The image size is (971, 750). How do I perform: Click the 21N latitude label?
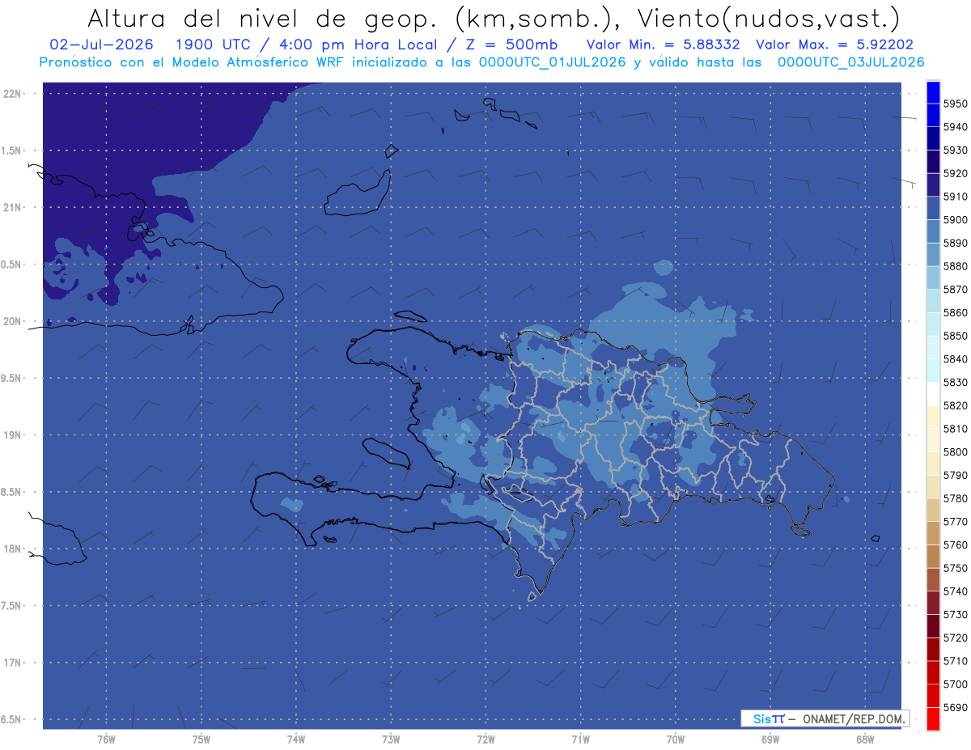[13, 207]
